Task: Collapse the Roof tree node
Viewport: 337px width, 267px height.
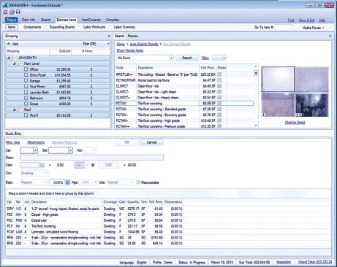Action: point(15,109)
